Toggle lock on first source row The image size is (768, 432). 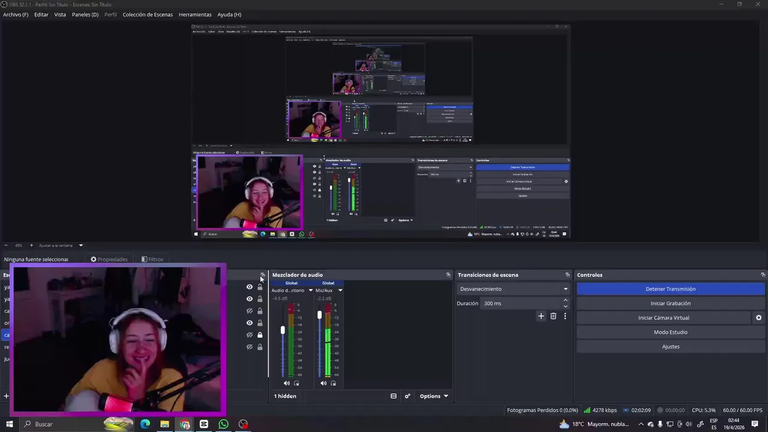click(260, 287)
